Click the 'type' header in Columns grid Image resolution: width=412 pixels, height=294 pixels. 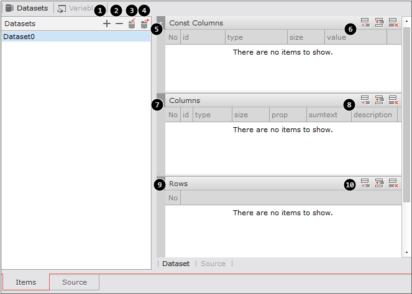click(203, 115)
